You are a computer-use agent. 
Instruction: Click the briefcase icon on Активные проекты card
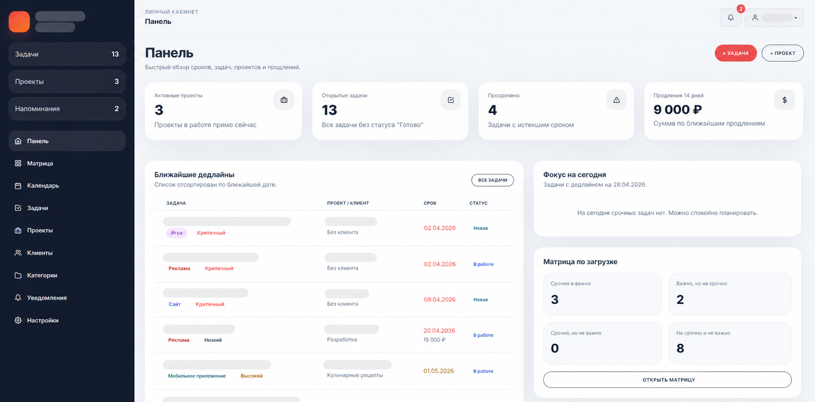(284, 100)
